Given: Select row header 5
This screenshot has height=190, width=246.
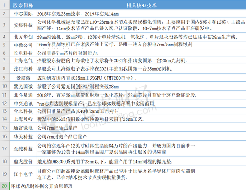Looking at the screenshot, I should click(x=5, y=45).
